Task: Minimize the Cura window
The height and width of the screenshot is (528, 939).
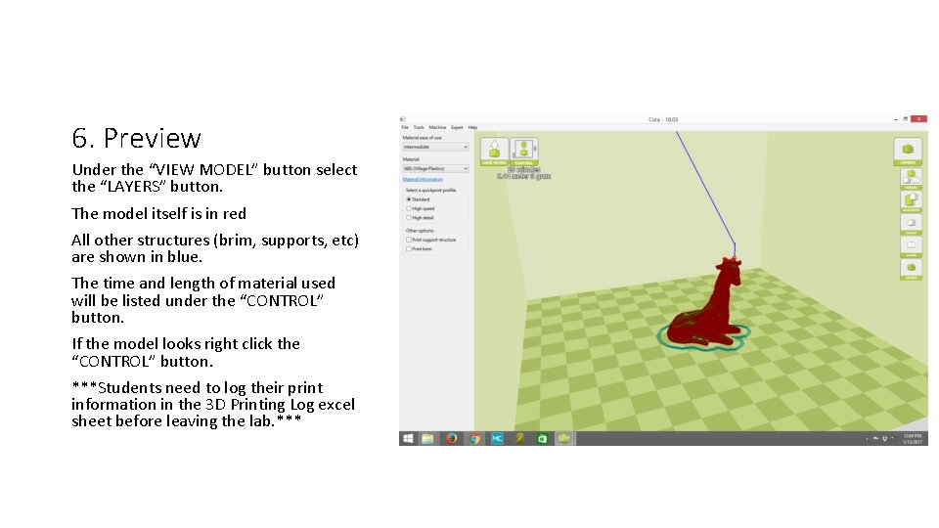Action: pyautogui.click(x=896, y=119)
